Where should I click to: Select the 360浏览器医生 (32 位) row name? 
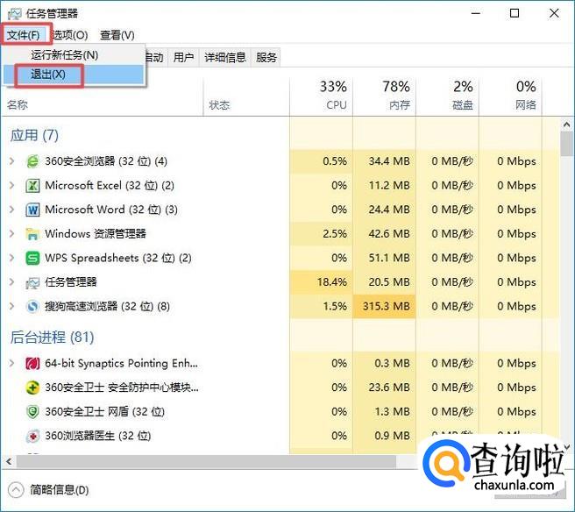98,436
